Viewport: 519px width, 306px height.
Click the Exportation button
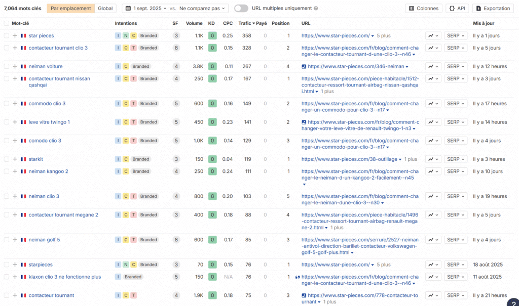(x=493, y=8)
